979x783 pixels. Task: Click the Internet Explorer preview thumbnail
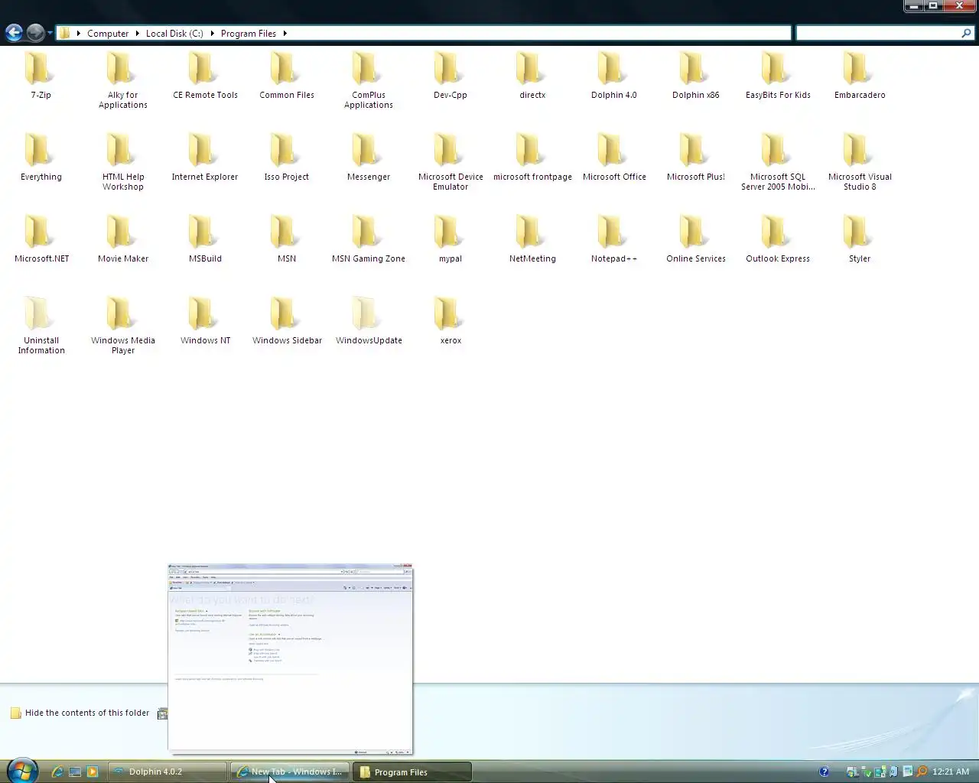tap(291, 659)
